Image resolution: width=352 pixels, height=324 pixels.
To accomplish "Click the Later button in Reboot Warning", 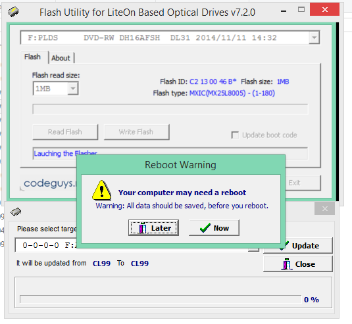I will (x=153, y=228).
